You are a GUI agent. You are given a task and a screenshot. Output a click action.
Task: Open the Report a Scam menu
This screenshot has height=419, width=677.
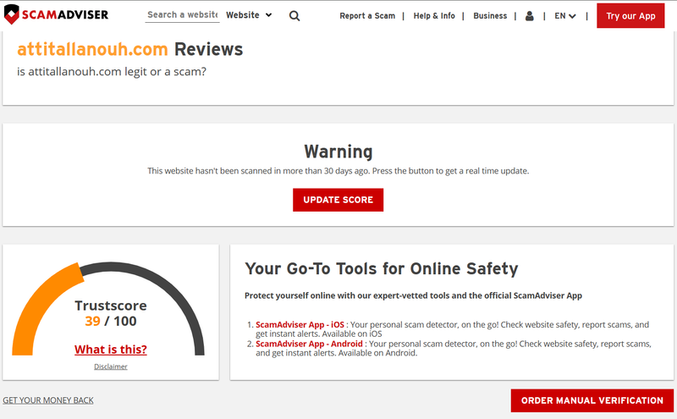(367, 16)
